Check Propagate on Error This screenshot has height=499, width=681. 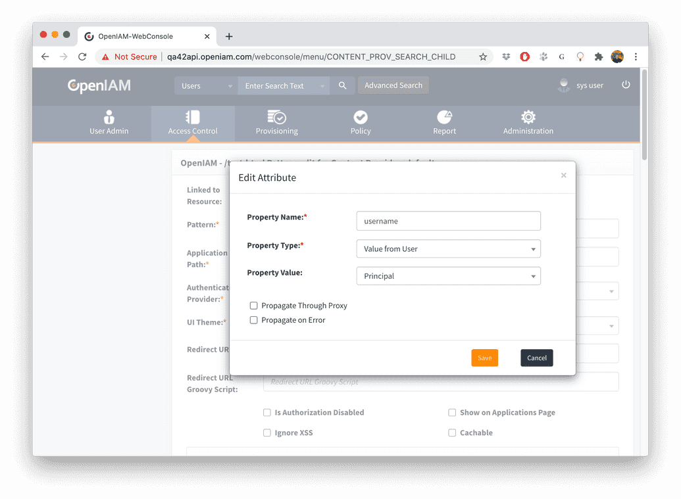coord(253,320)
